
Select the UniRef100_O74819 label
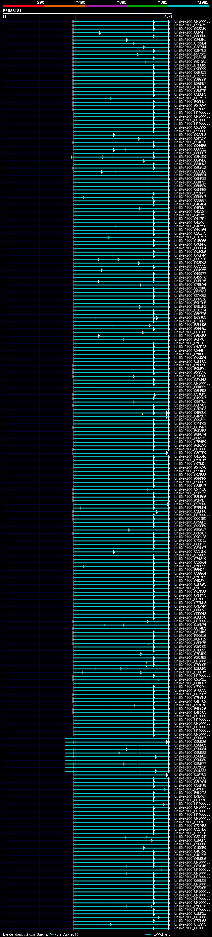point(190,559)
